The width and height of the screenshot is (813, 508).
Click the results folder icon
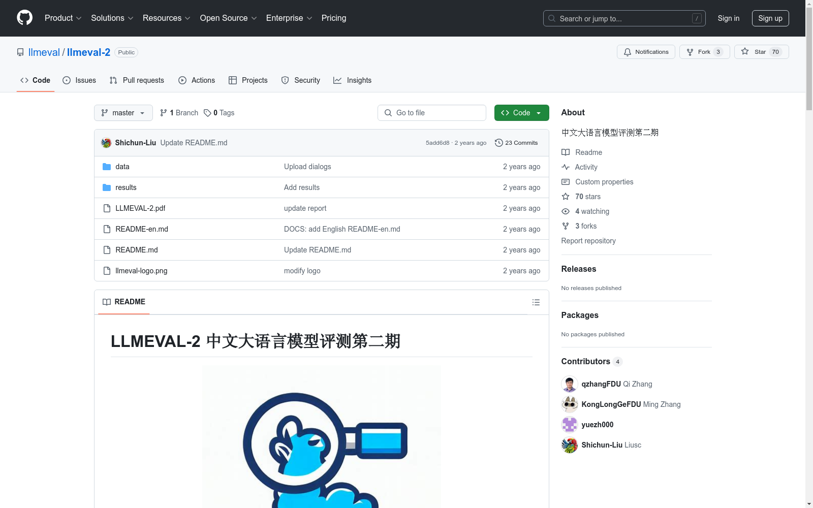[x=107, y=187]
